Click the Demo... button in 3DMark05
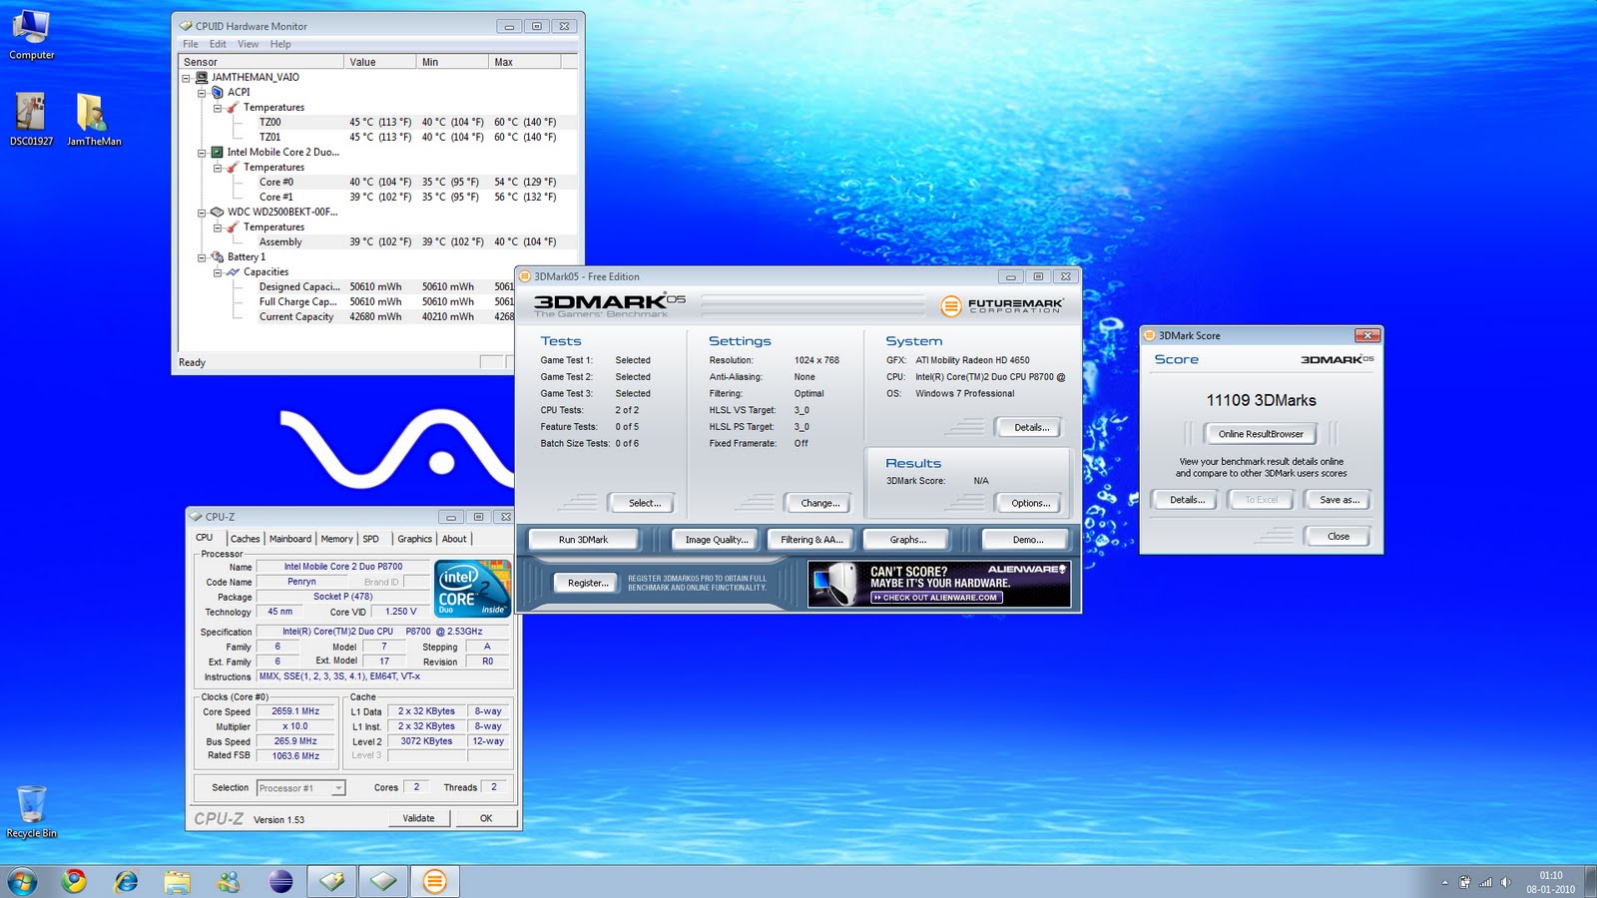1597x898 pixels. pyautogui.click(x=1027, y=540)
